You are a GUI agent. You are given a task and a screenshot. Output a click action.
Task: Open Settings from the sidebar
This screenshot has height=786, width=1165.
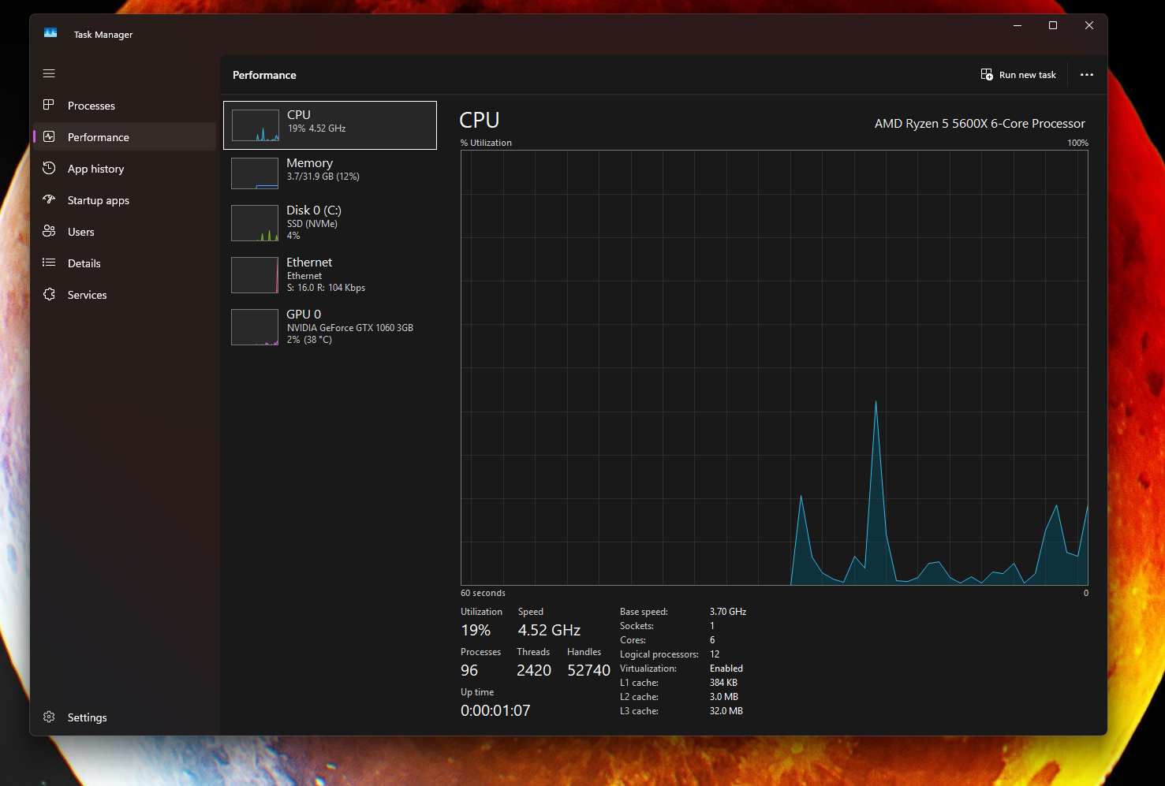pos(87,717)
